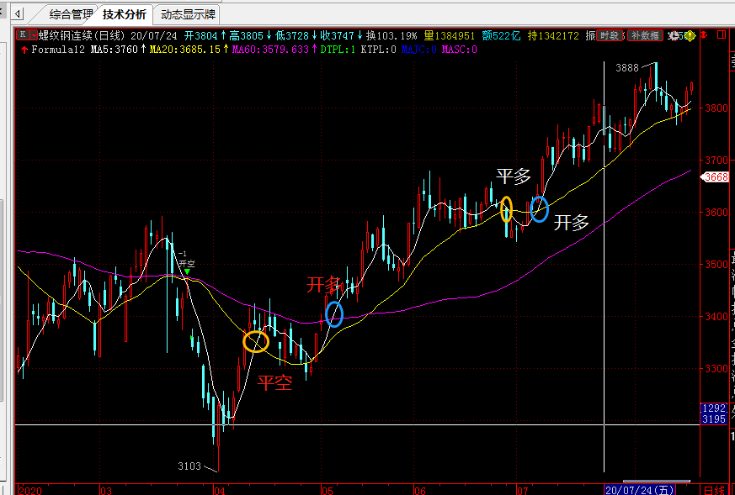Click the Formula12 indicator name
This screenshot has width=735, height=495.
point(59,50)
